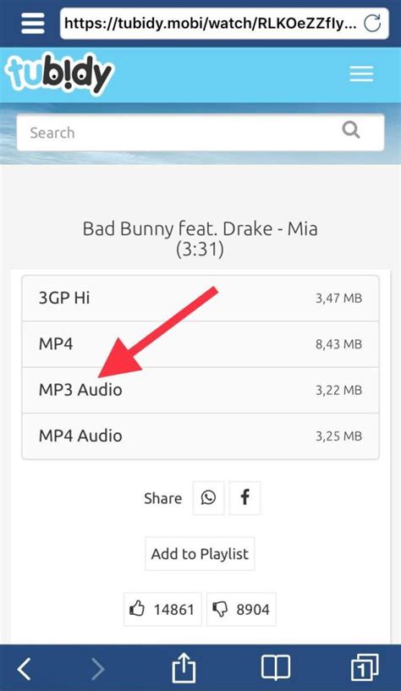Dislike the song with thumbs down
Image resolution: width=401 pixels, height=691 pixels.
(x=241, y=610)
